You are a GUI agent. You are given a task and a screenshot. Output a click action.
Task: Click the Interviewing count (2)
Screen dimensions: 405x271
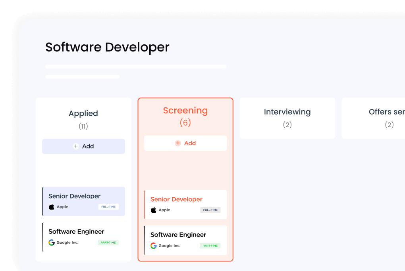(x=287, y=125)
